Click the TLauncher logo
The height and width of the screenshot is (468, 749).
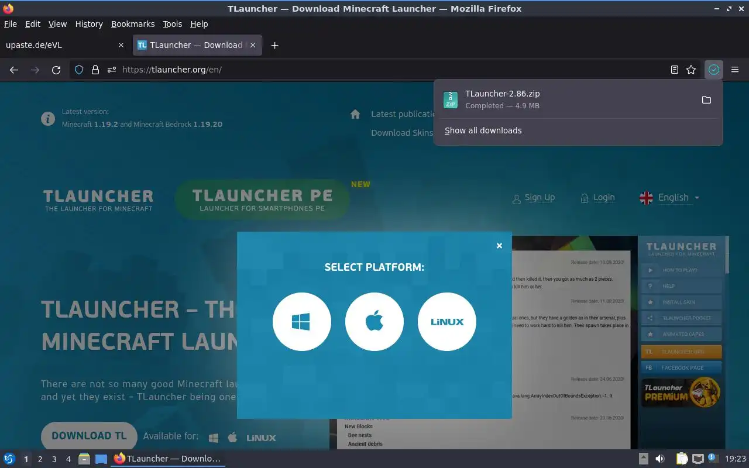tap(98, 200)
